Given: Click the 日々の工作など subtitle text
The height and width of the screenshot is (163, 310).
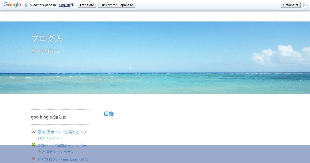Looking at the screenshot, I should [x=45, y=51].
